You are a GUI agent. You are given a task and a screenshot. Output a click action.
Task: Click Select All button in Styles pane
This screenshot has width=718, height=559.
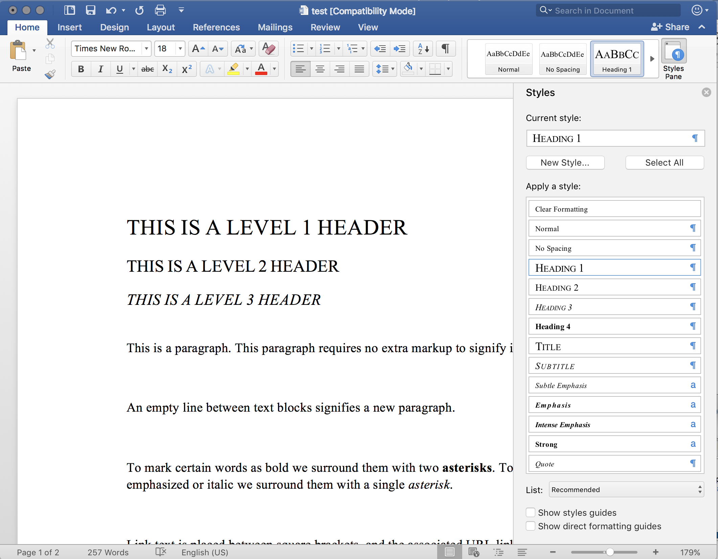(x=665, y=163)
